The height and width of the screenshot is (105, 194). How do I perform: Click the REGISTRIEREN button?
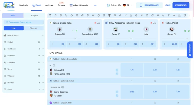181,5
